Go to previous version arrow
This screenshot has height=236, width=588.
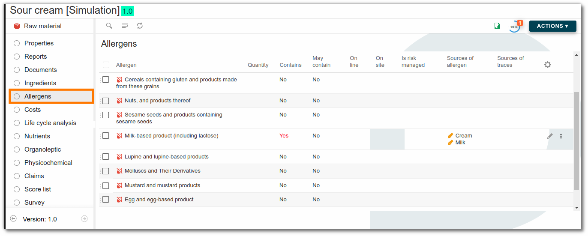click(x=13, y=219)
